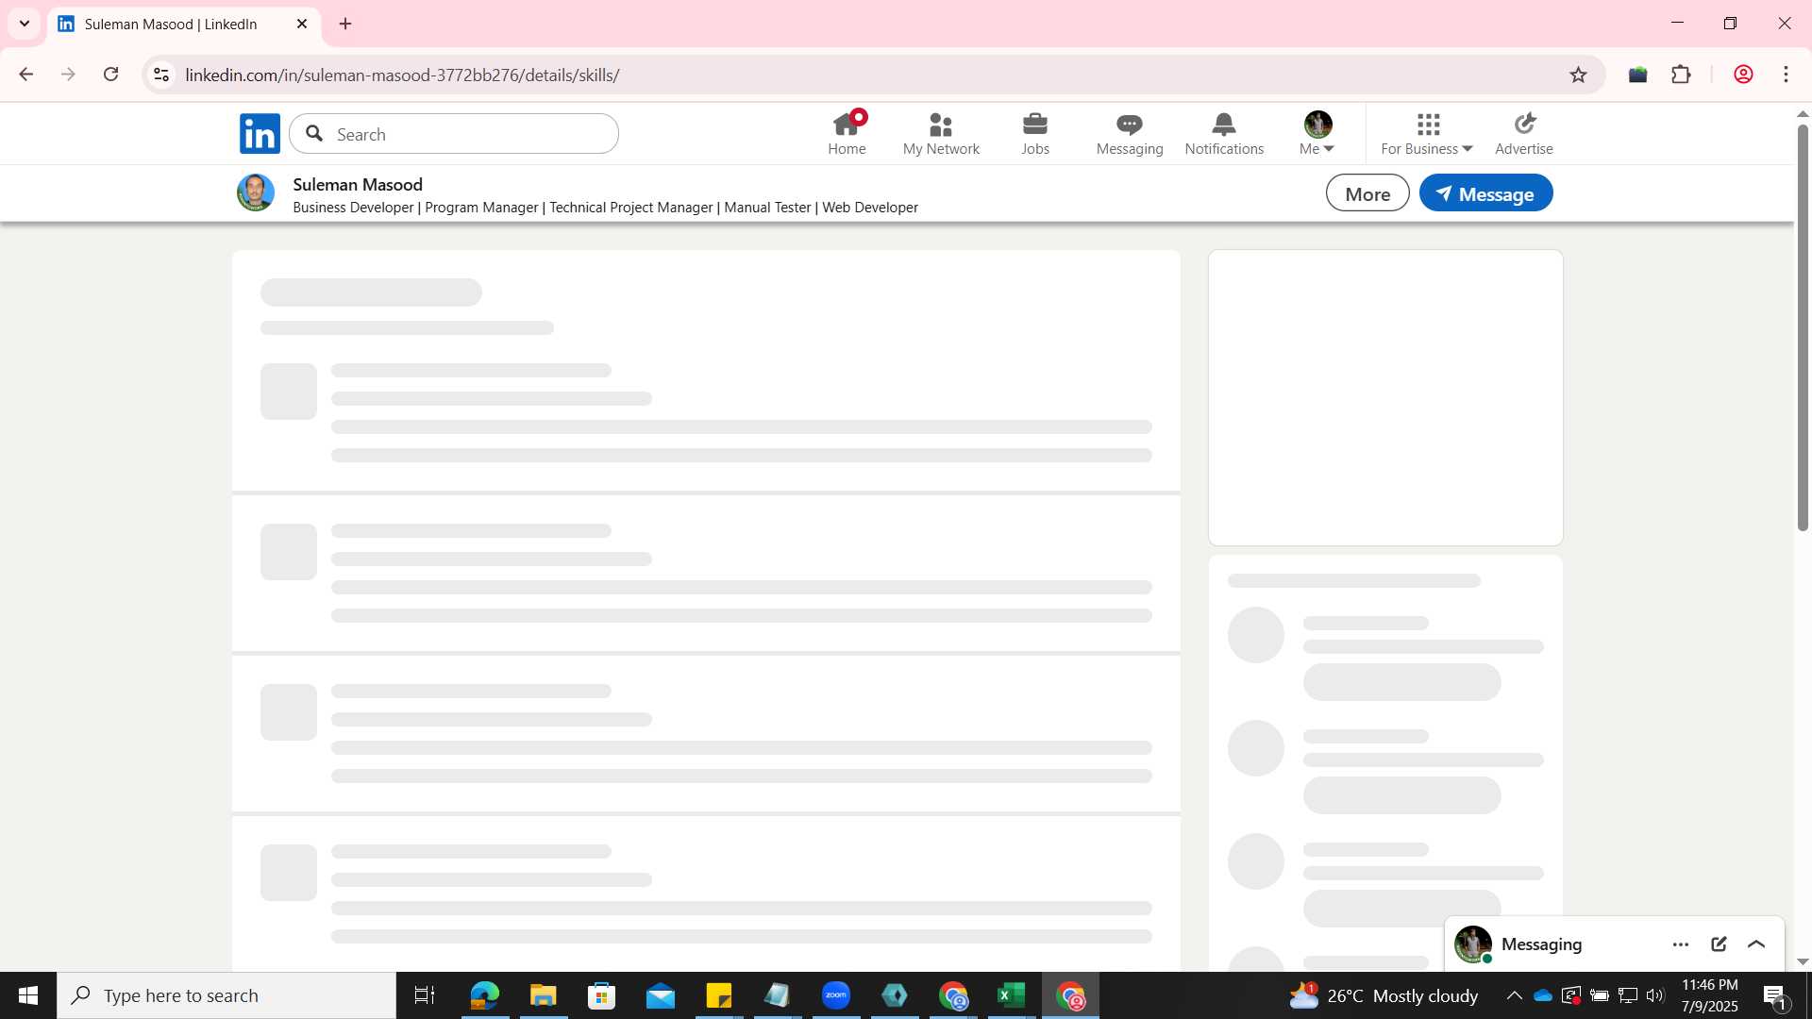Open My Network
The image size is (1812, 1019).
click(941, 134)
